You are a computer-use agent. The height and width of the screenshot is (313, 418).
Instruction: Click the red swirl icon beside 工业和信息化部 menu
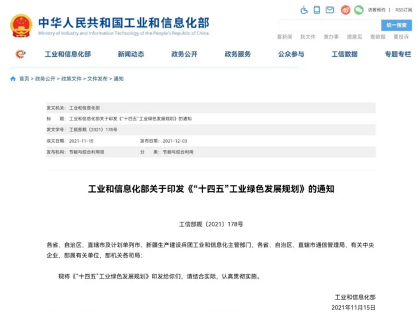point(21,54)
